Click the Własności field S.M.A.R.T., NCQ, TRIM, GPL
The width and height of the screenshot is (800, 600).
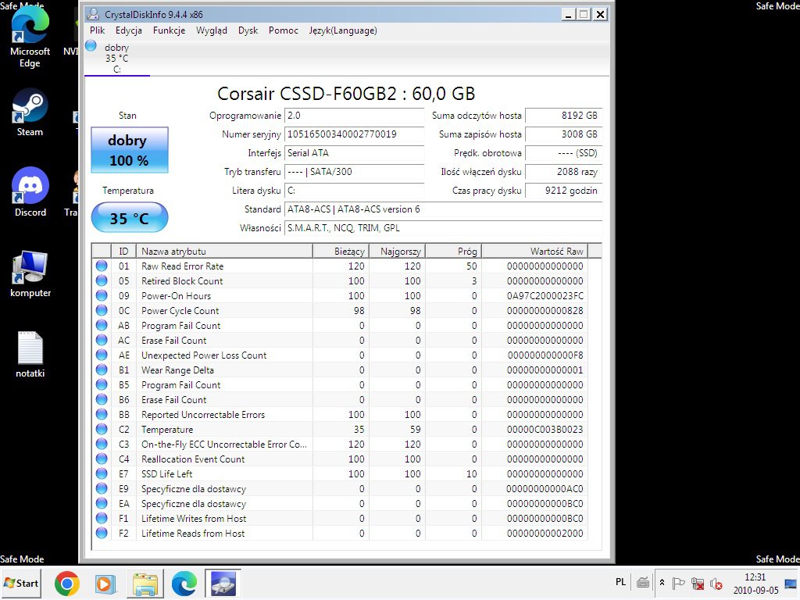tap(444, 228)
